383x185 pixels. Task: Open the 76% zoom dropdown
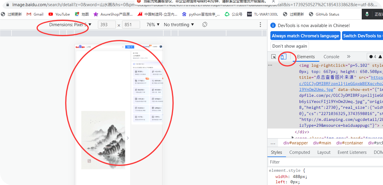coord(153,25)
